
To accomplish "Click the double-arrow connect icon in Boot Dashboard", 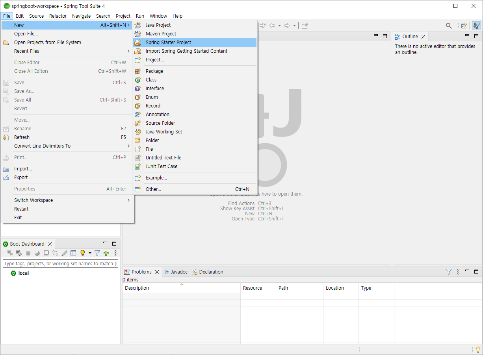I will pos(55,253).
